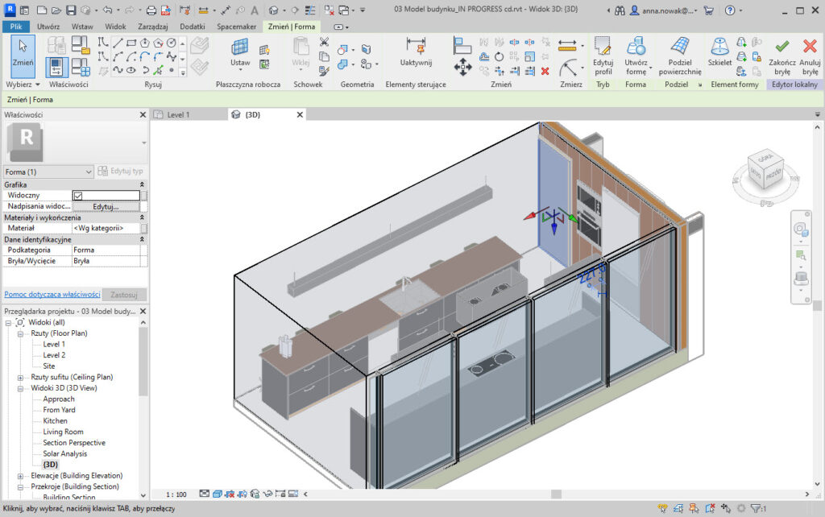Open the Forma (1) type selector dropdown
Image resolution: width=825 pixels, height=517 pixels.
tap(48, 172)
